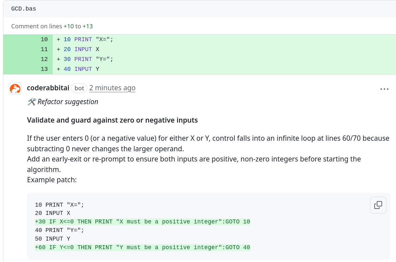Click the "Validate and guard" comment heading
396x262 pixels.
[112, 120]
